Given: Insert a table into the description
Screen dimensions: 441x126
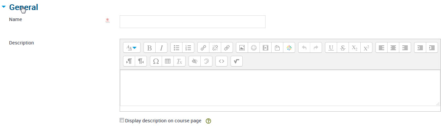Looking at the screenshot, I should click(x=168, y=61).
